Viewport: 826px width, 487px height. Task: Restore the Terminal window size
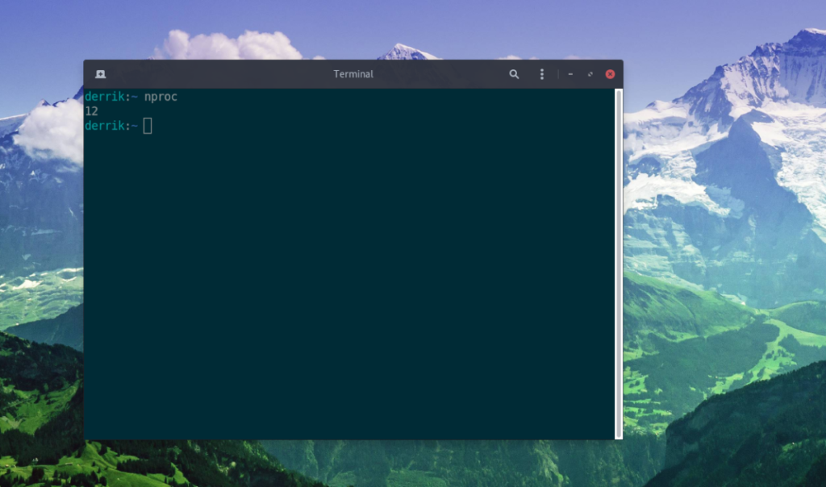(x=590, y=73)
